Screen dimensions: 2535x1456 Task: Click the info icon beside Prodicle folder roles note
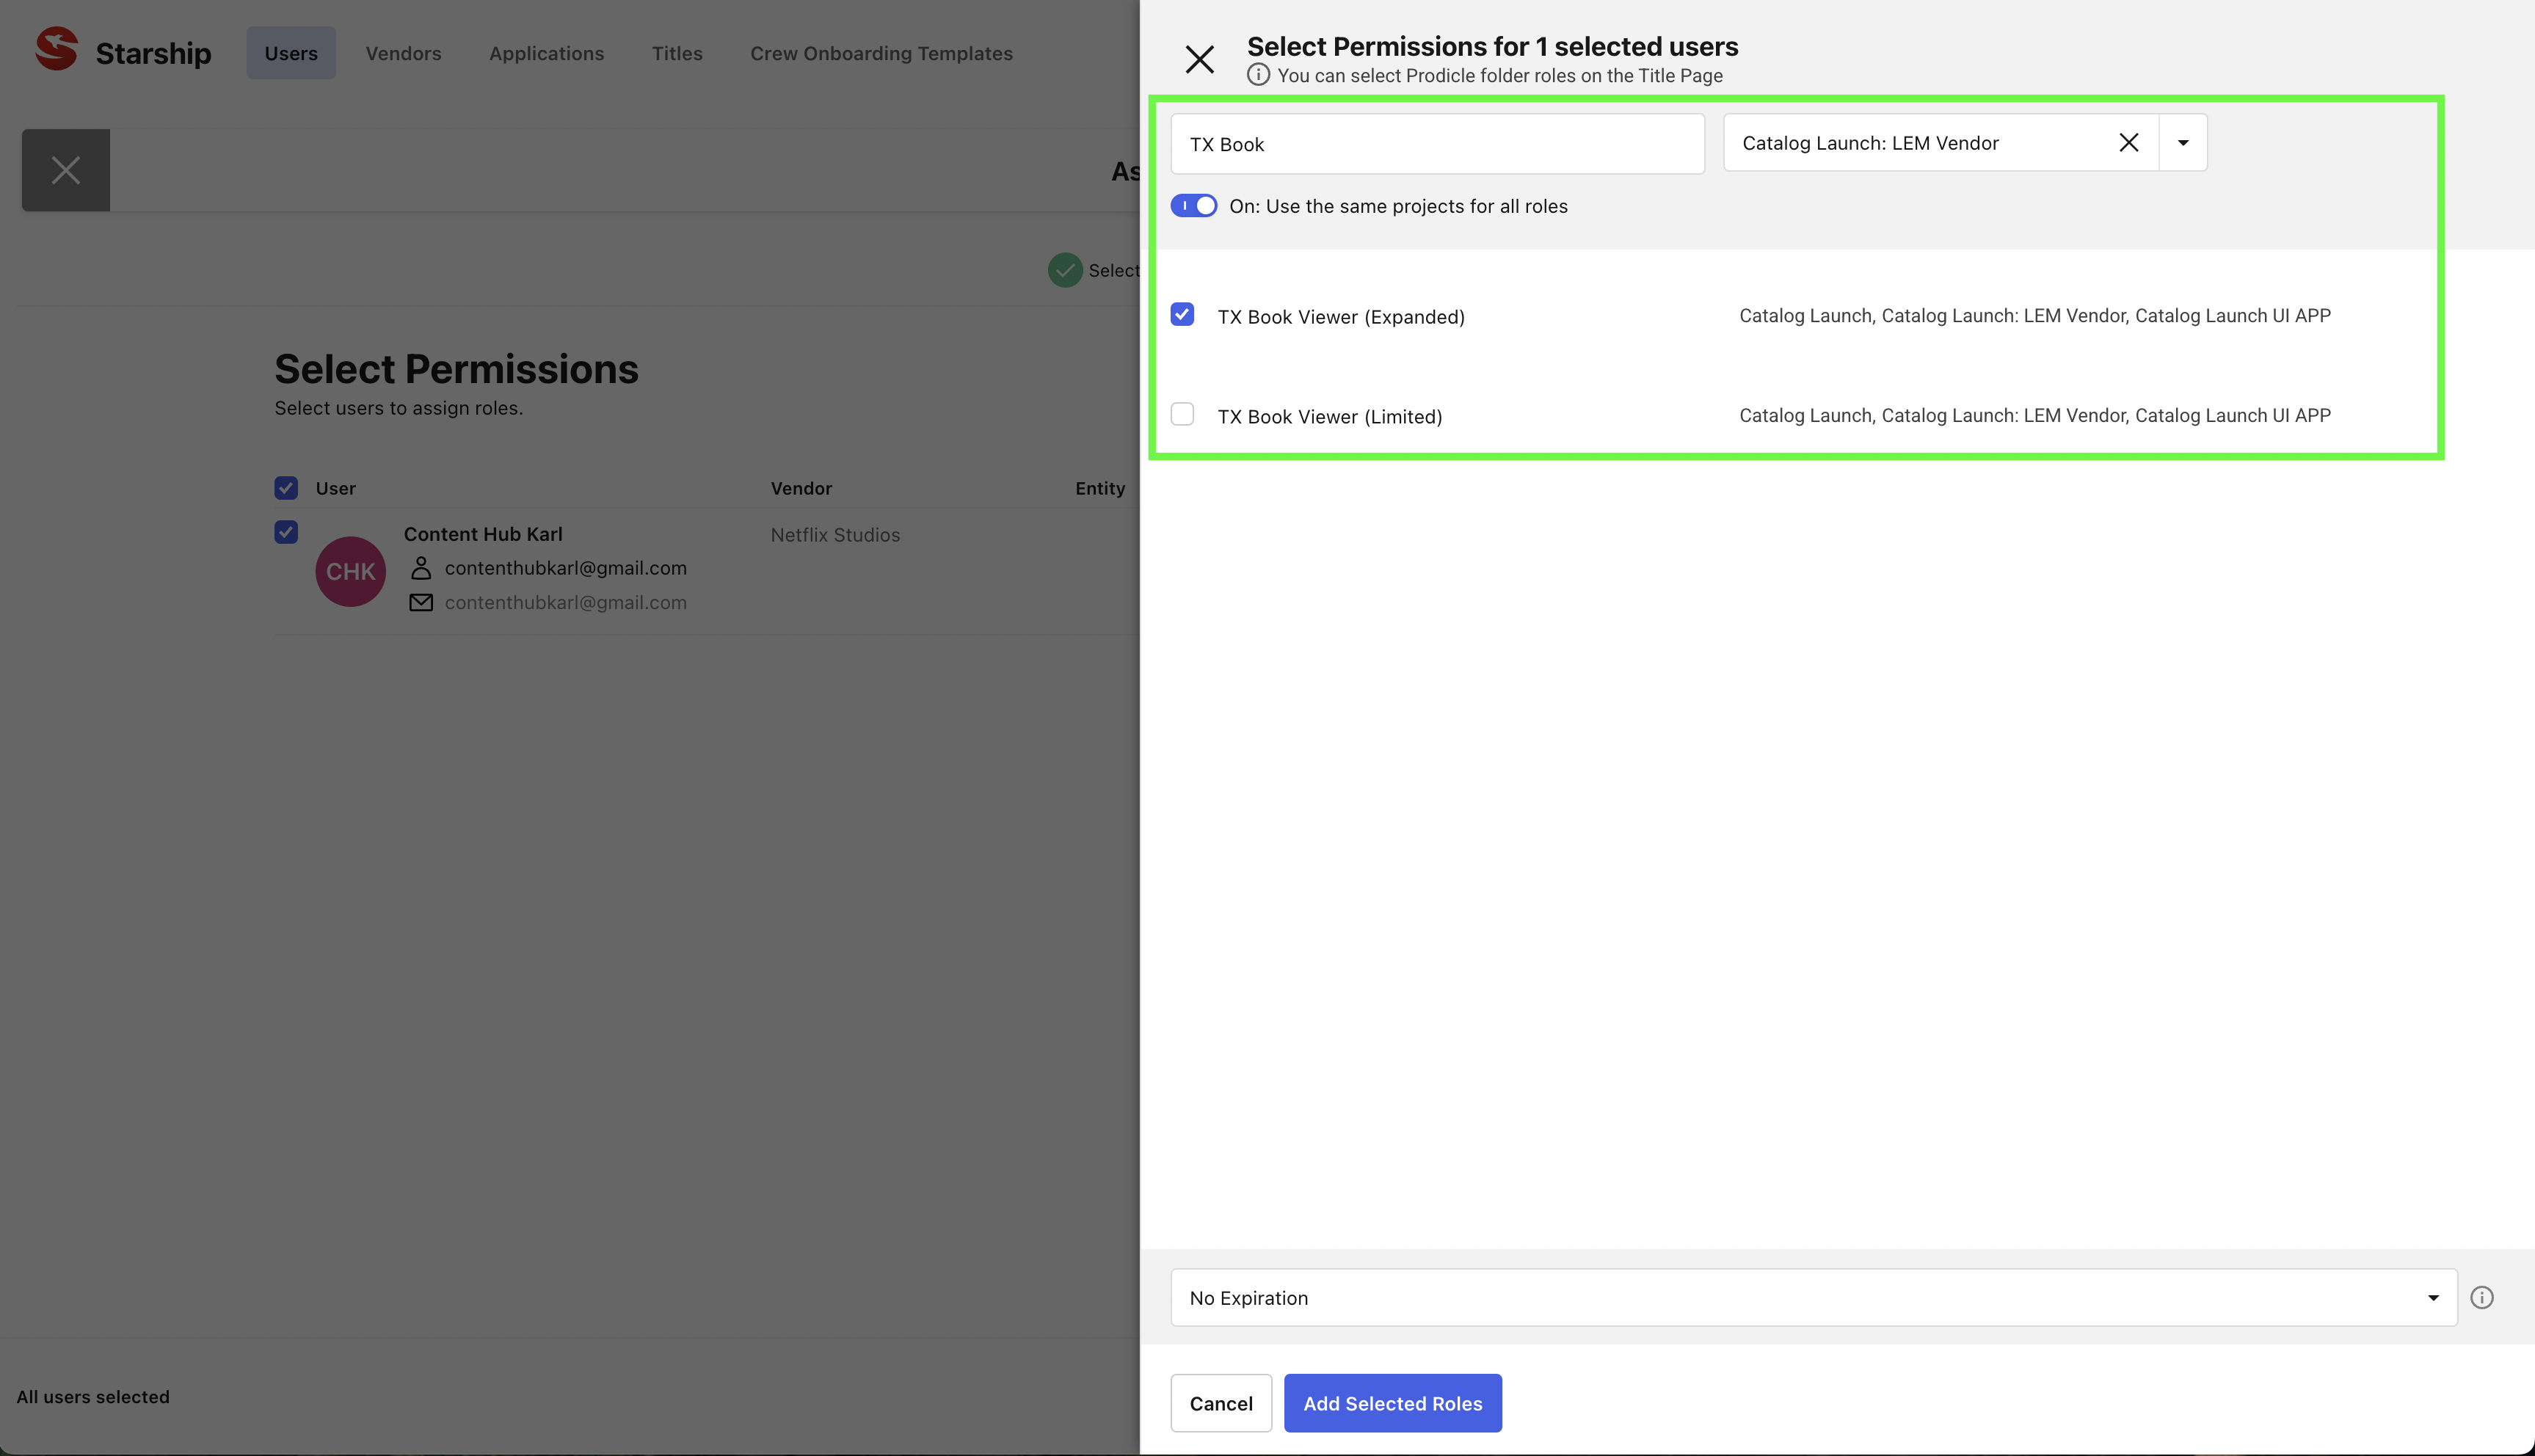1258,75
